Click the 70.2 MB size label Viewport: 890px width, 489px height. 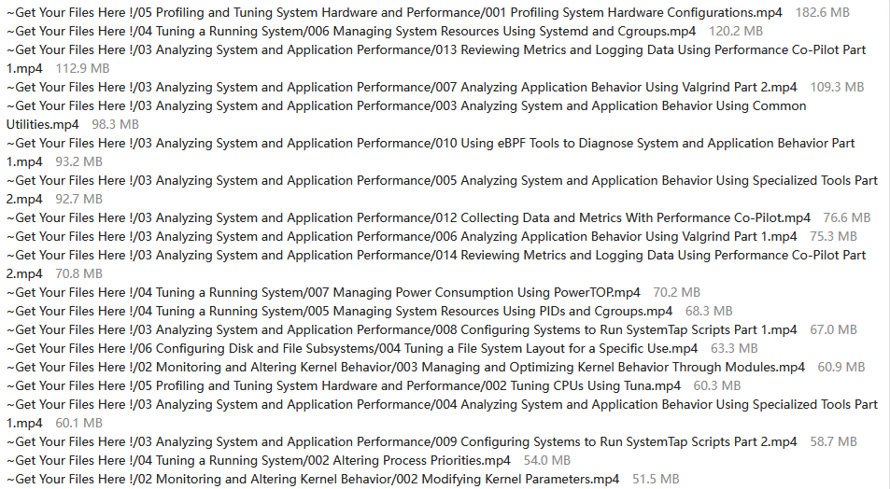676,293
